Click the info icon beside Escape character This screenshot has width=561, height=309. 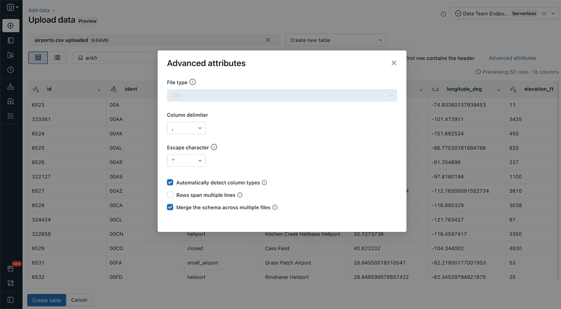pos(214,147)
